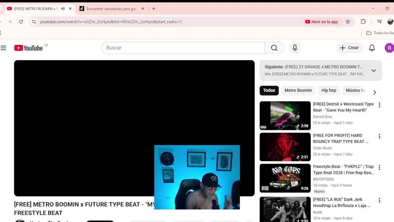394x222 pixels.
Task: Click '20 k vistas • hace 7 días' text
Action: coord(333,154)
